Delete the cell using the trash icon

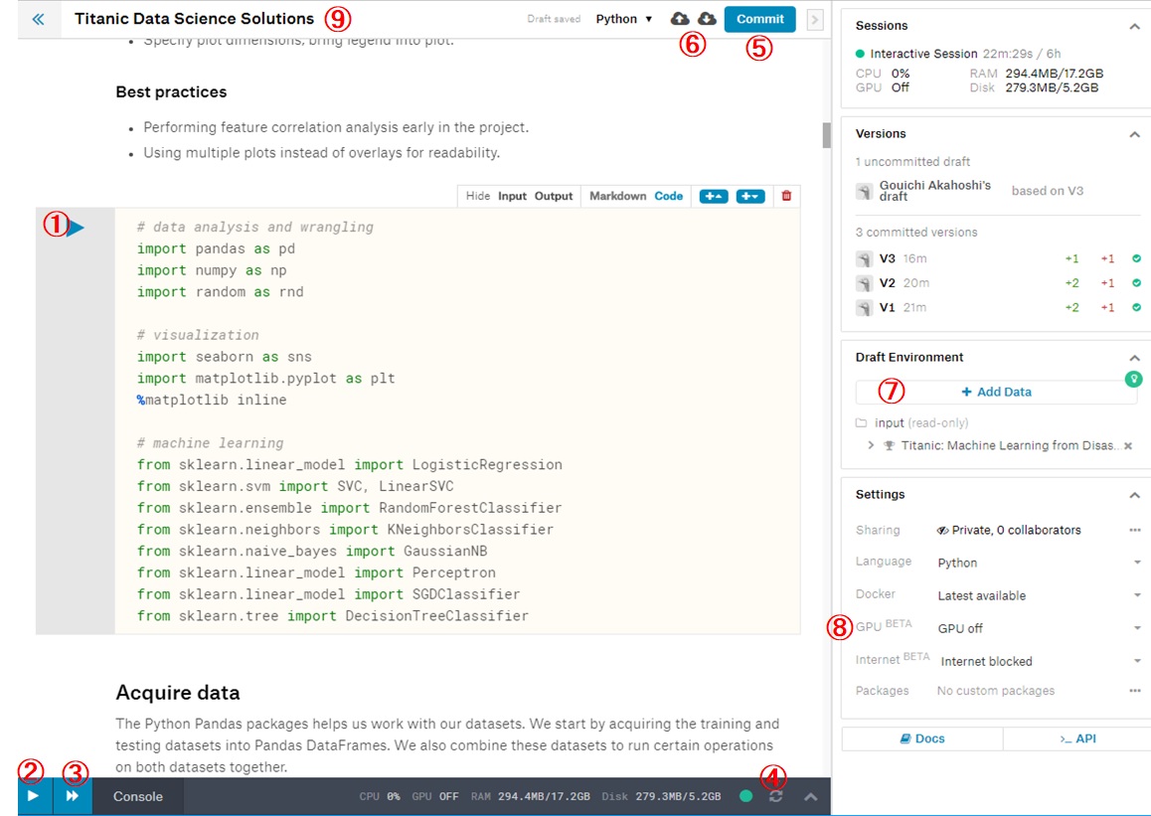point(785,196)
